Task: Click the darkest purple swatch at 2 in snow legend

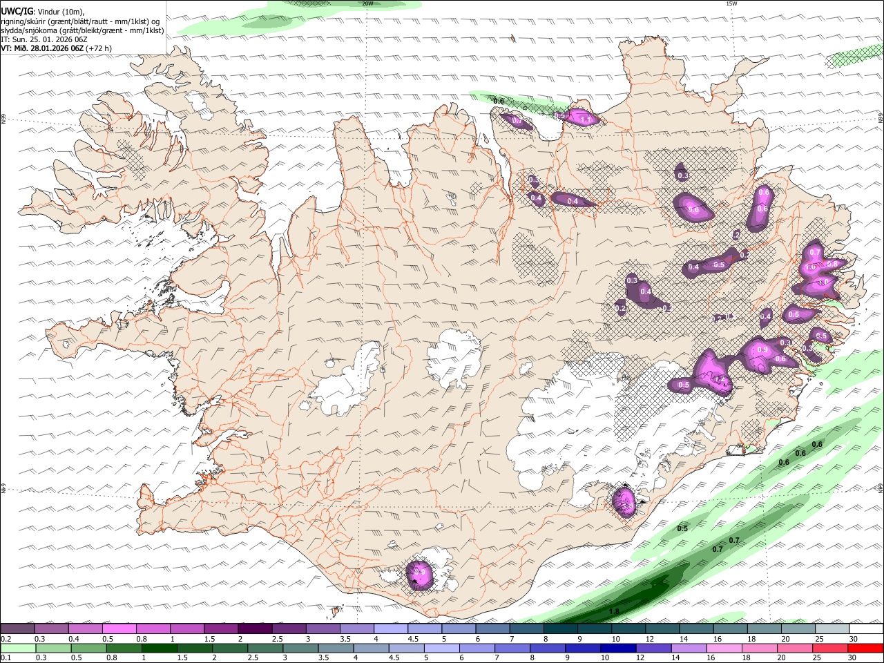Action: [x=255, y=628]
